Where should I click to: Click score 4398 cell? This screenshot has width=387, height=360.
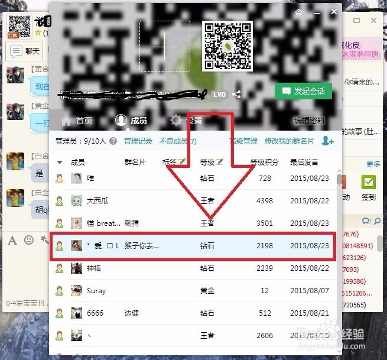(265, 201)
